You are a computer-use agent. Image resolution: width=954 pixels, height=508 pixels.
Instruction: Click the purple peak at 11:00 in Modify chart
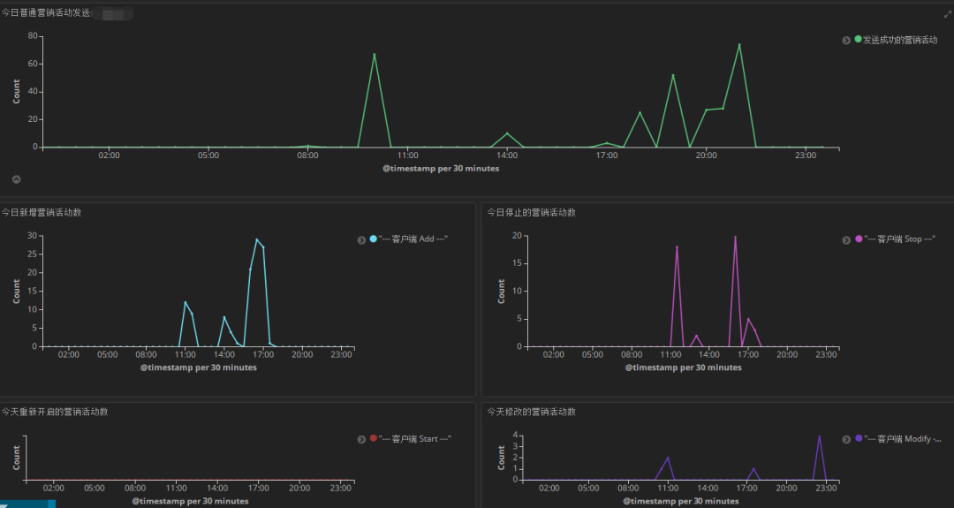[668, 458]
